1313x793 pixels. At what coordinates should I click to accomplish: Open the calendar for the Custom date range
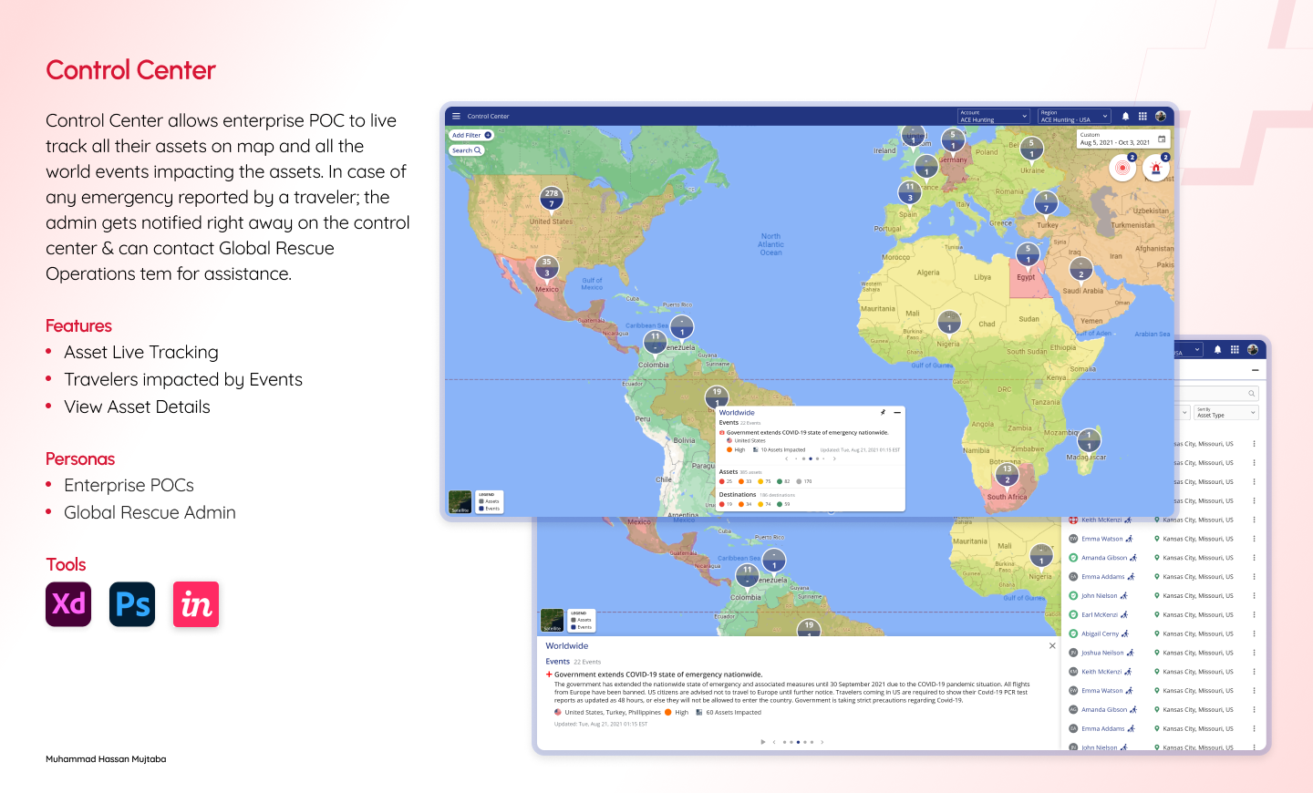coord(1162,139)
